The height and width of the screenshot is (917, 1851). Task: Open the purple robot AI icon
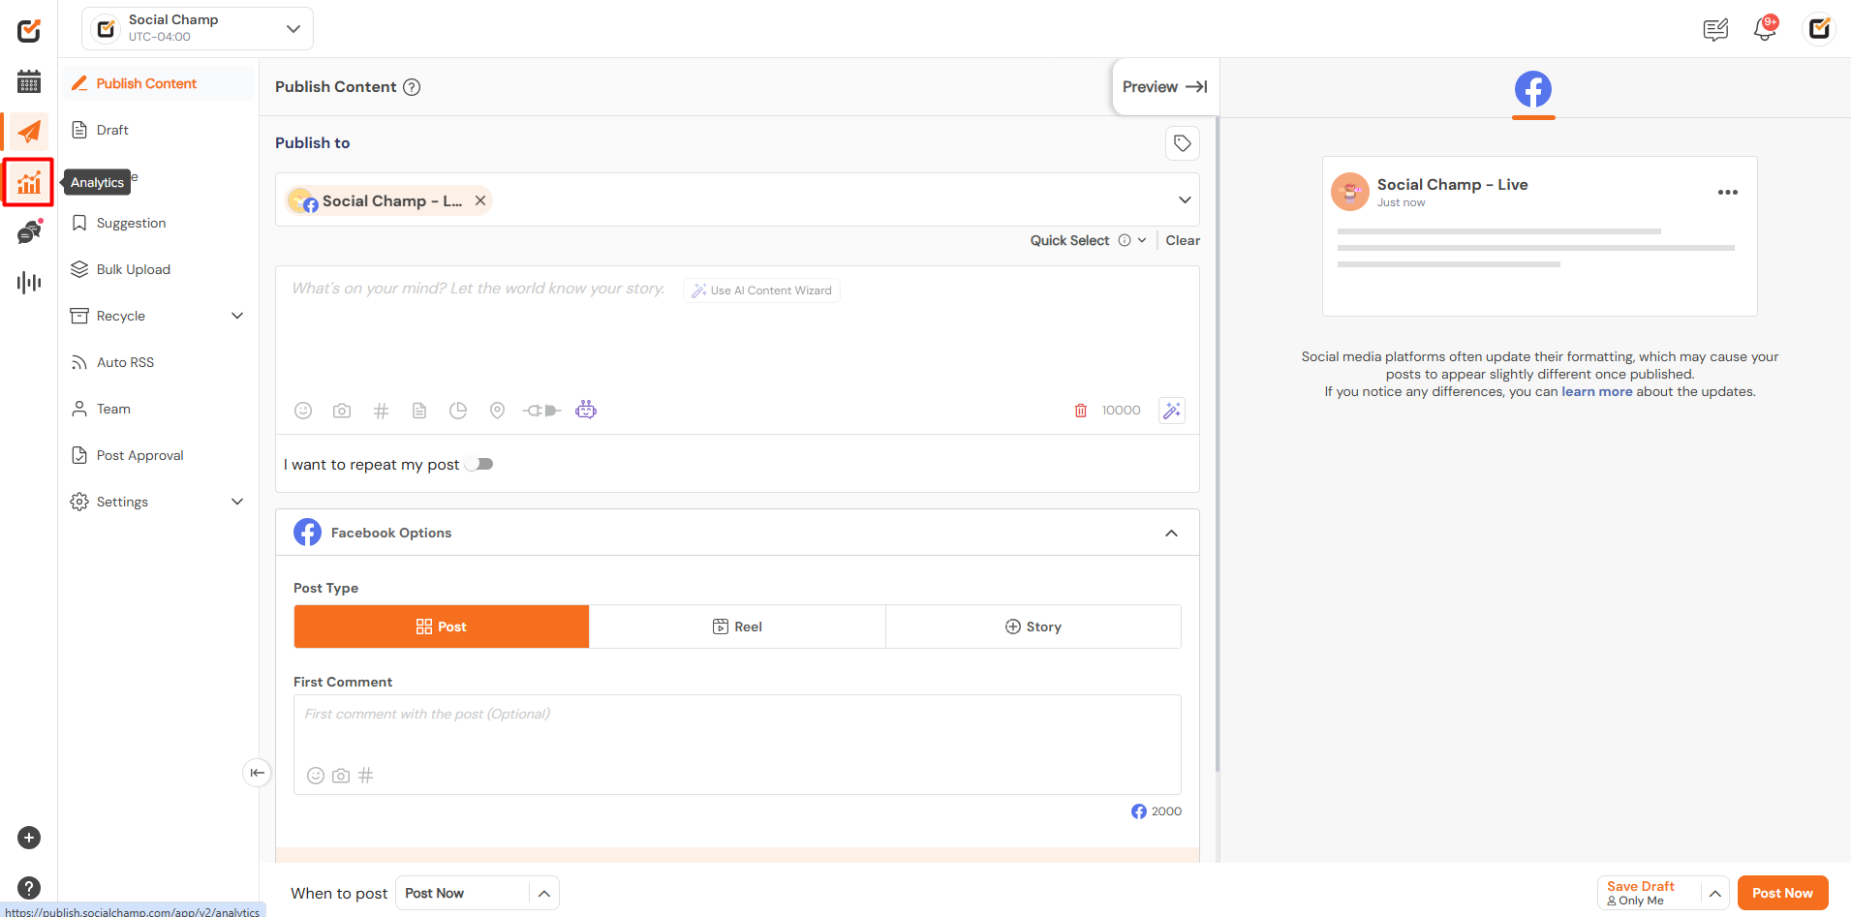tap(586, 410)
